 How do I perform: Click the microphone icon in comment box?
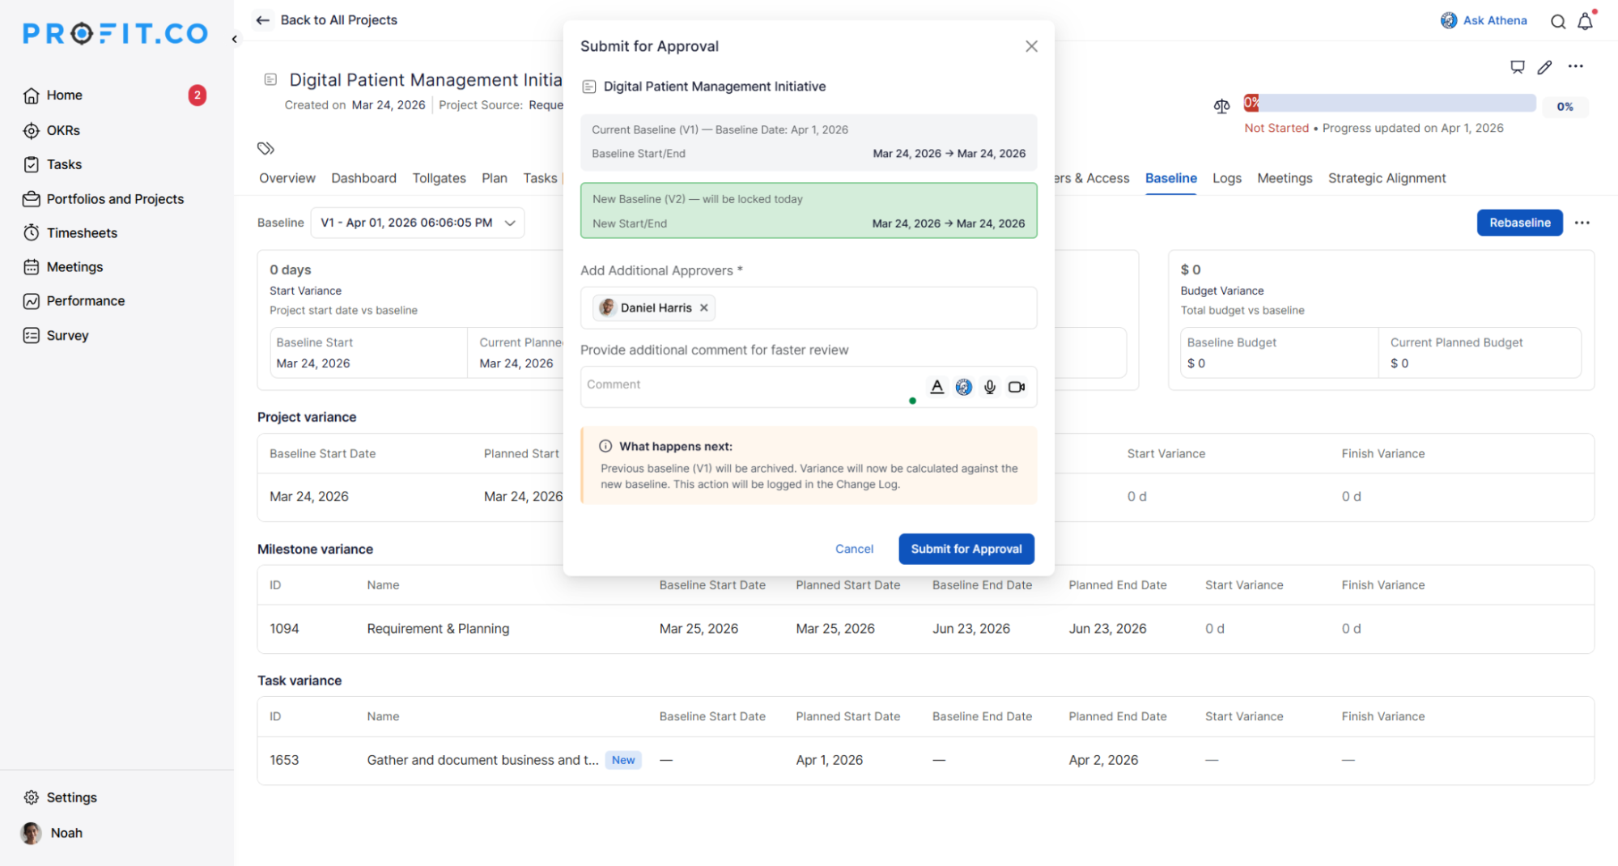(x=989, y=387)
